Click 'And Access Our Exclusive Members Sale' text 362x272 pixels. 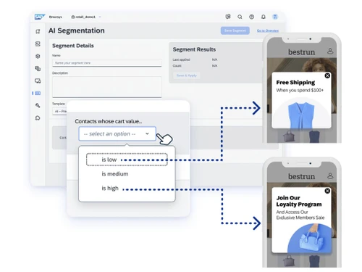[x=300, y=215]
